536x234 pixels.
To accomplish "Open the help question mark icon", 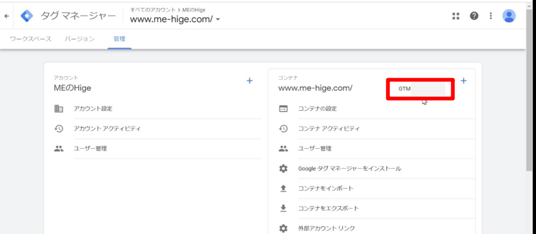I will tap(474, 16).
